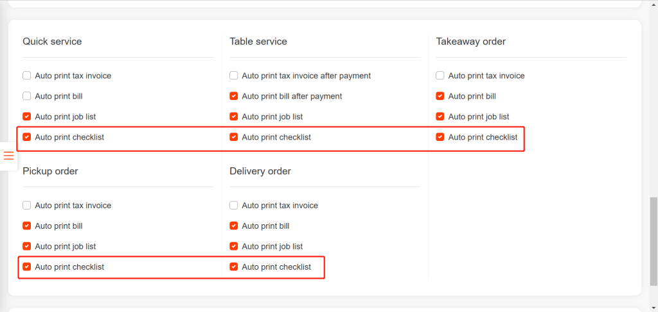Uncheck Delivery order auto print job list
Image resolution: width=658 pixels, height=312 pixels.
(234, 247)
